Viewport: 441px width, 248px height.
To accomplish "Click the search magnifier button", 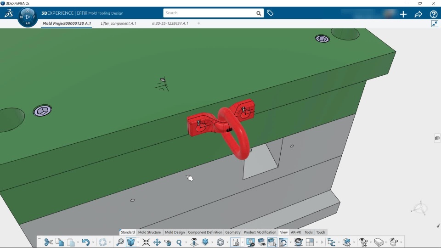I will [x=259, y=13].
